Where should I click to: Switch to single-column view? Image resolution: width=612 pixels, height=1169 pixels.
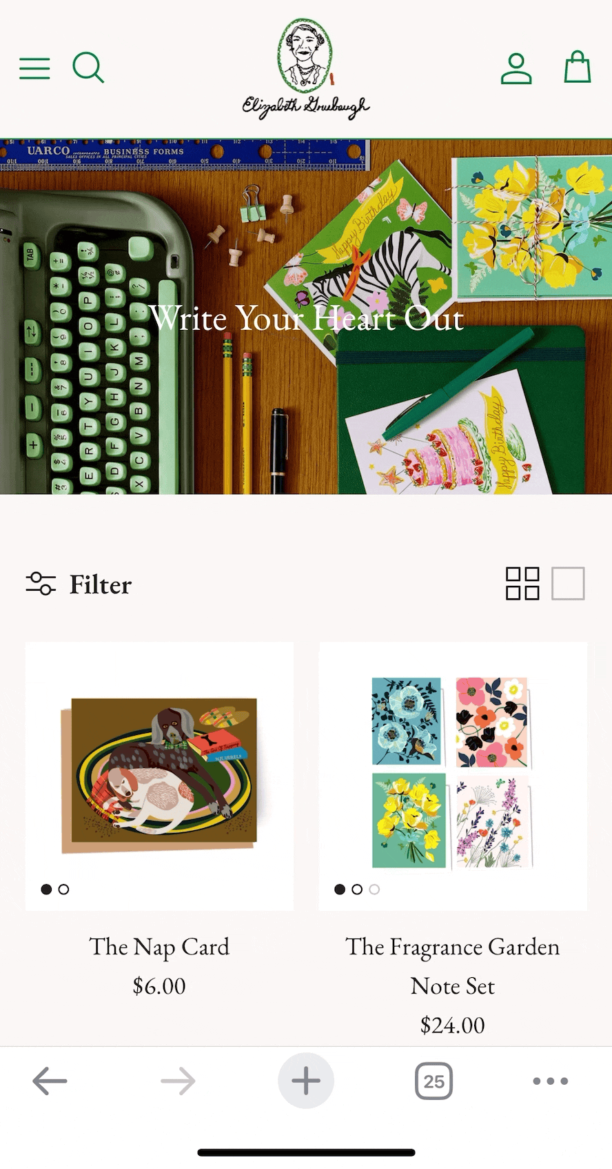(x=568, y=584)
